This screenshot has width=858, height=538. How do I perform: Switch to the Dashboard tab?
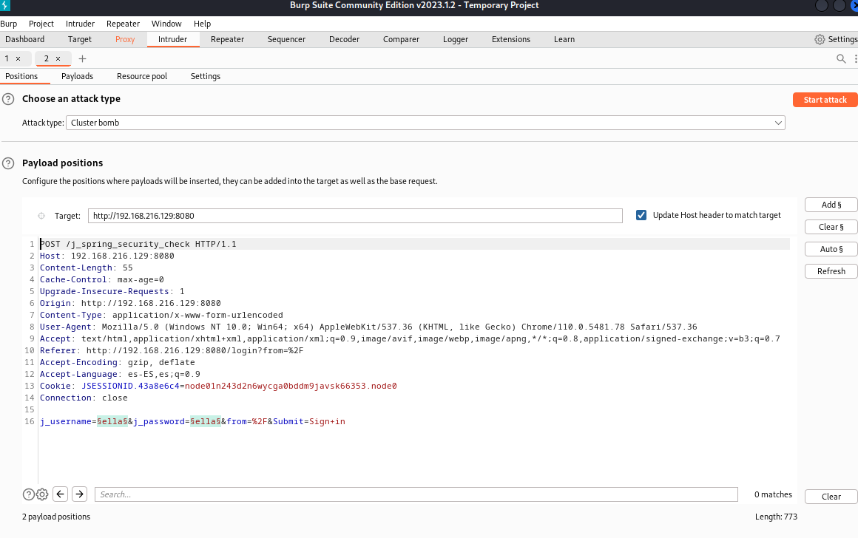pyautogui.click(x=24, y=39)
